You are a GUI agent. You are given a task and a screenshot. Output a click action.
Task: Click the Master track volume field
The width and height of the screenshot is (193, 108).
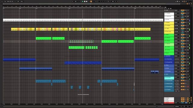click(183, 103)
